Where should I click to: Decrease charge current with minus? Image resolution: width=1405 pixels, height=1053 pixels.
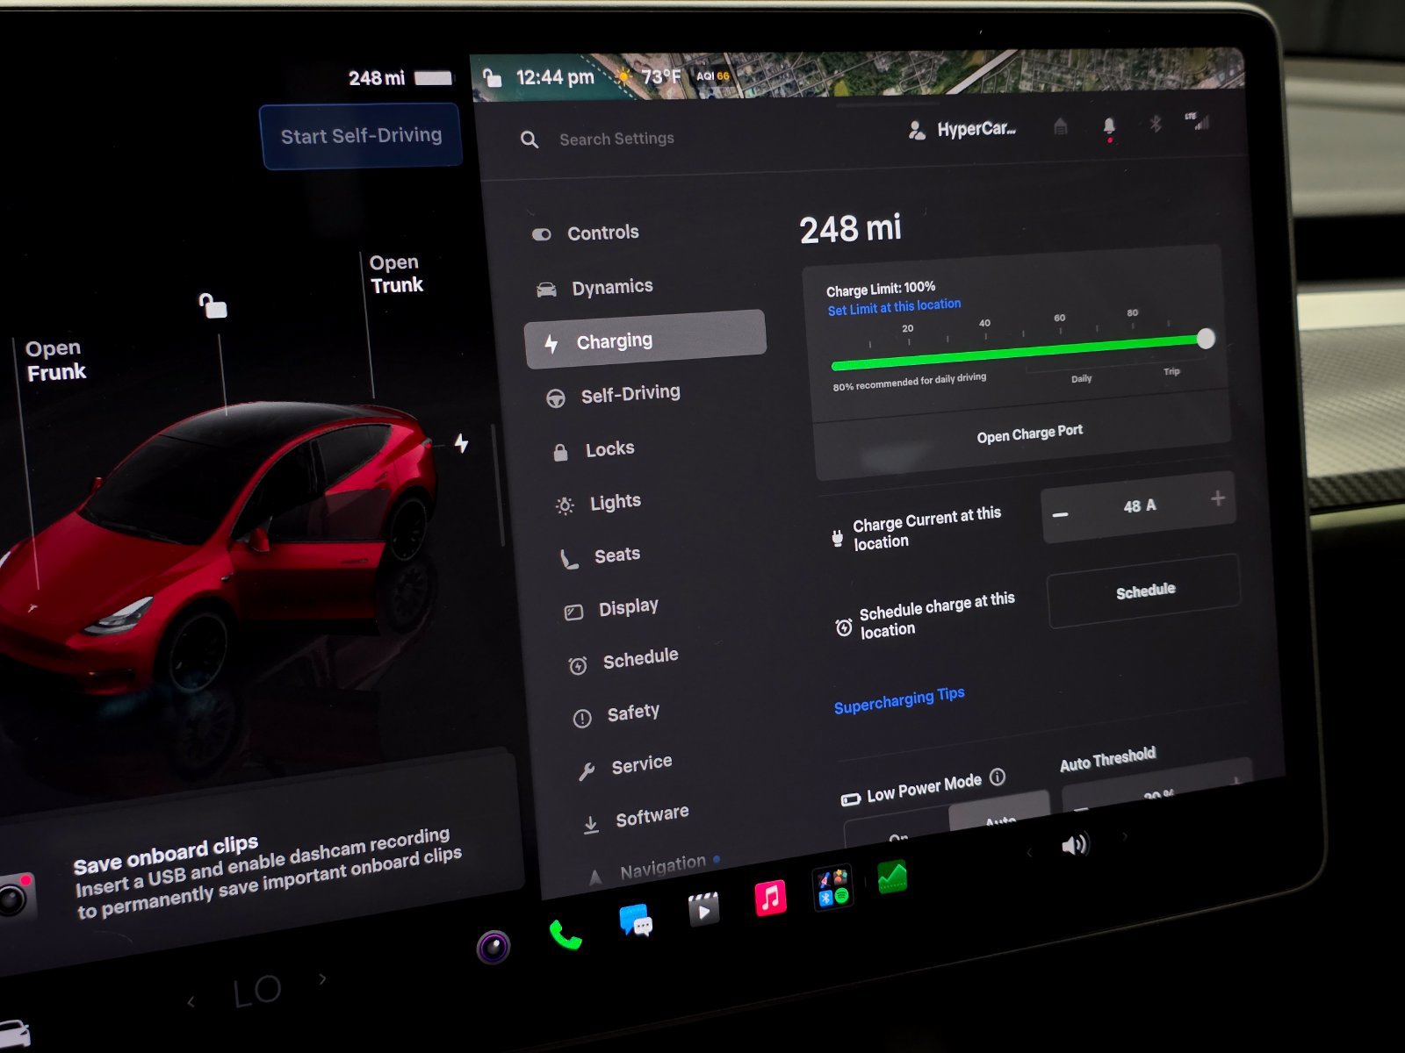coord(1061,514)
